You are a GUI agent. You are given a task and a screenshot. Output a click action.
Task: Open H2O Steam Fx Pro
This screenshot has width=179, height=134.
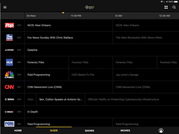point(91,75)
